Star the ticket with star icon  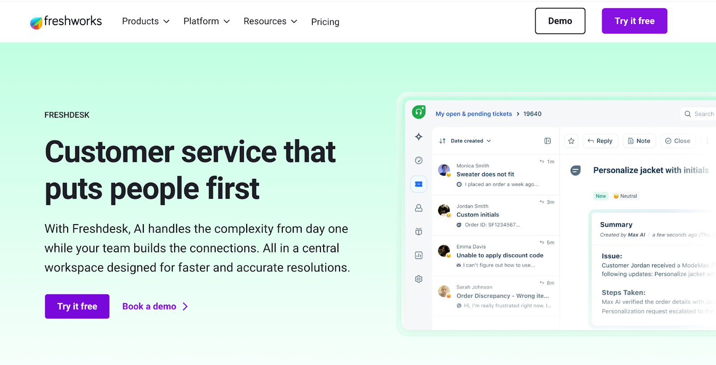tap(571, 141)
